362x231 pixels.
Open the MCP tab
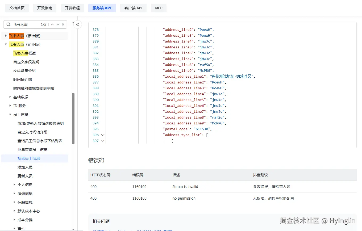pos(159,8)
